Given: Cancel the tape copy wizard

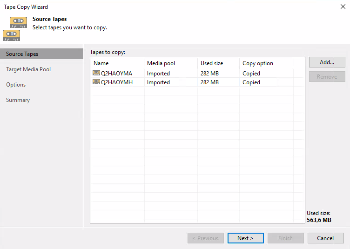Looking at the screenshot, I should point(325,238).
